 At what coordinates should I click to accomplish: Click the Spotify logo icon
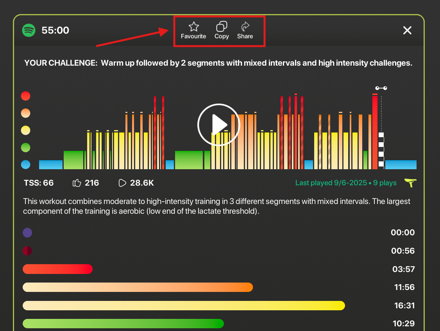tap(29, 30)
